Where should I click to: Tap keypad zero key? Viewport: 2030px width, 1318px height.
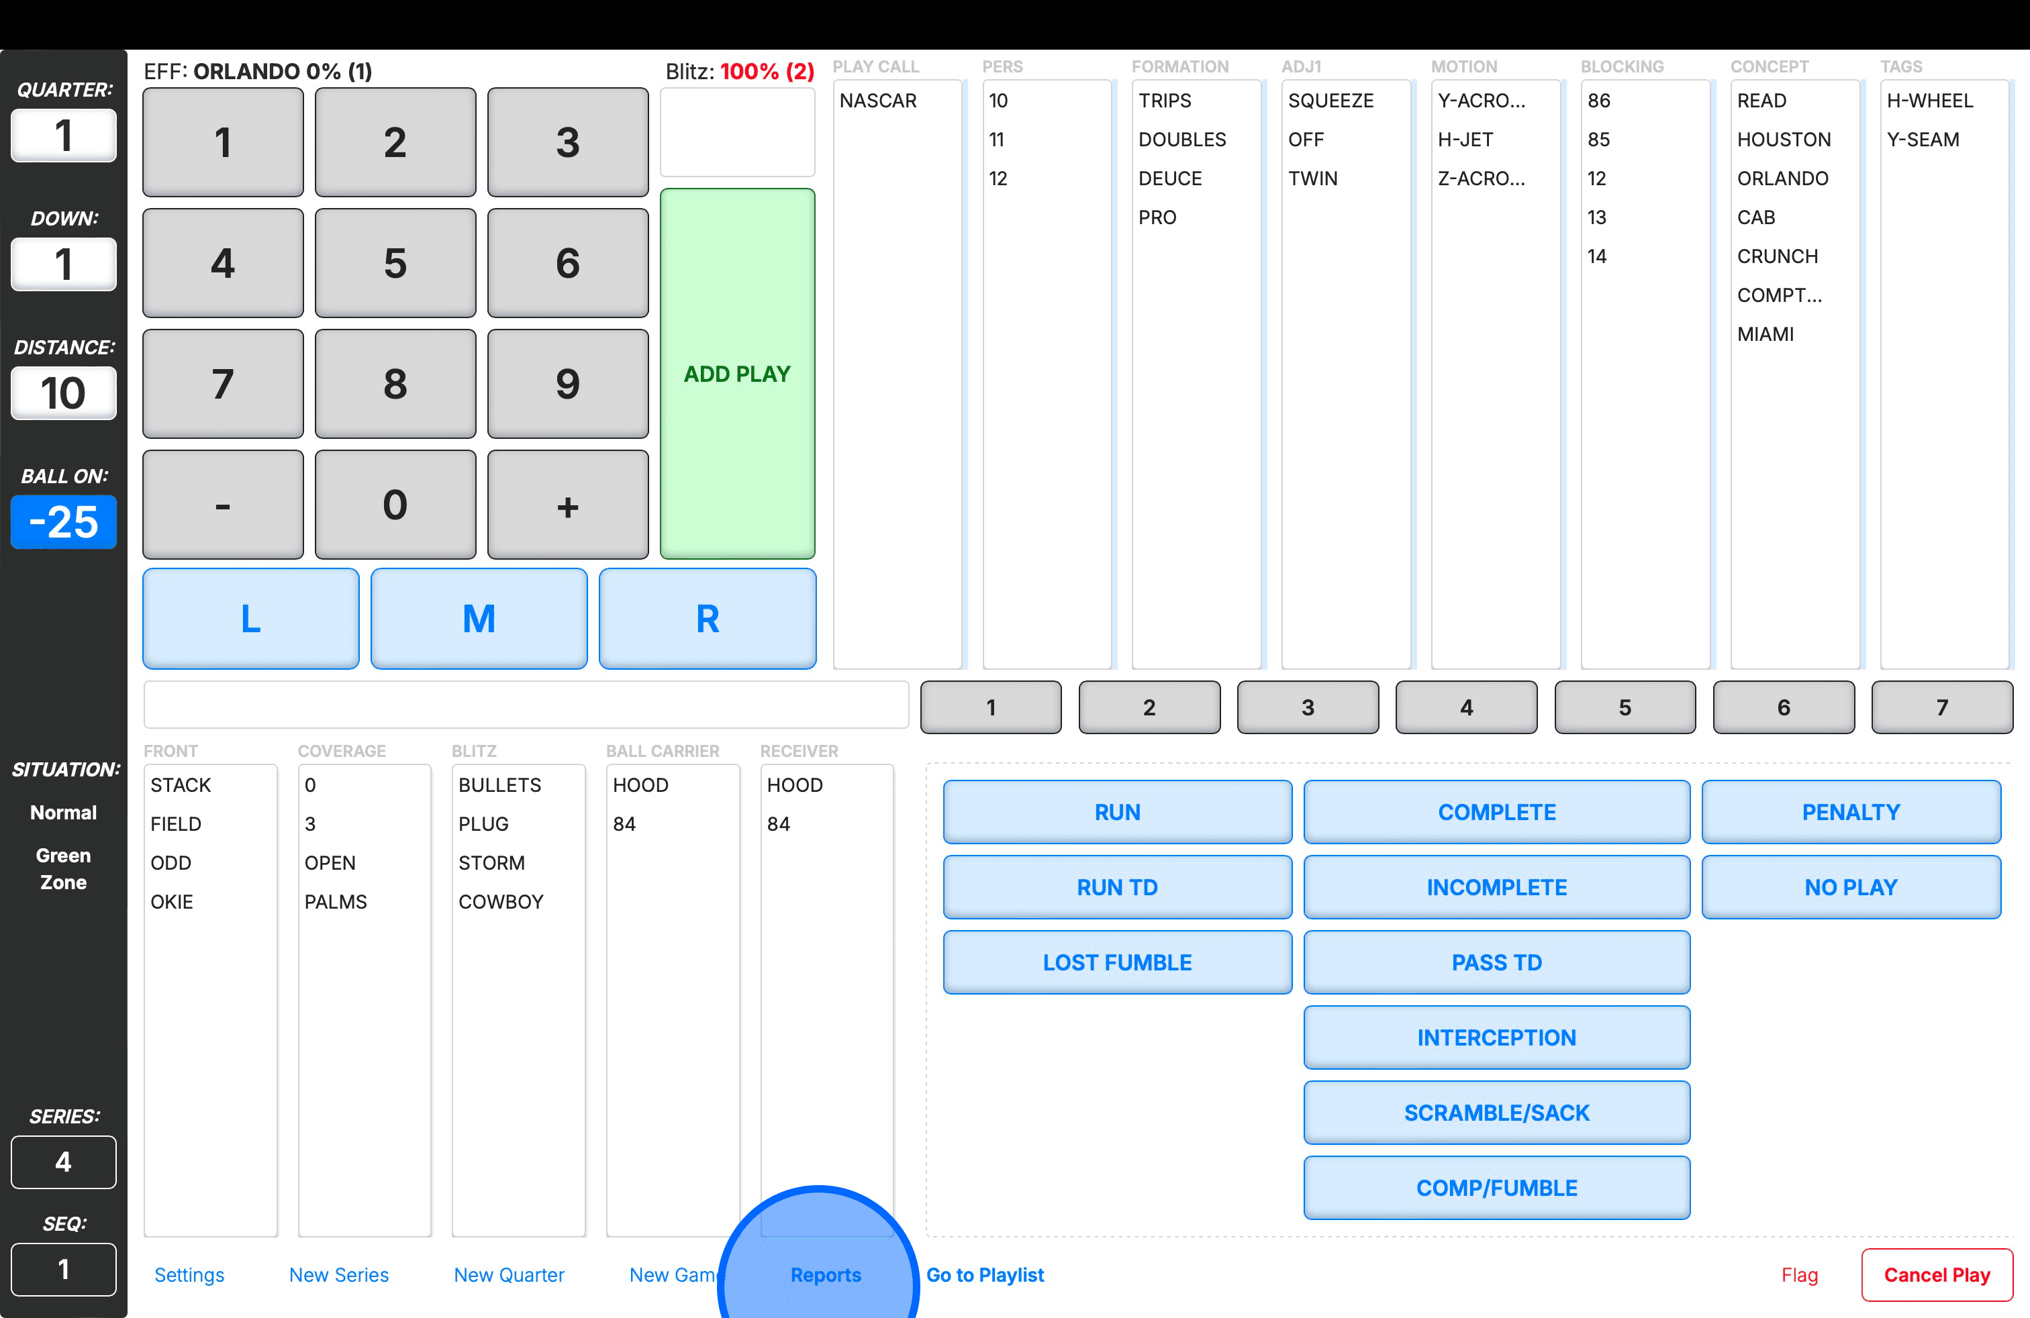tap(395, 505)
